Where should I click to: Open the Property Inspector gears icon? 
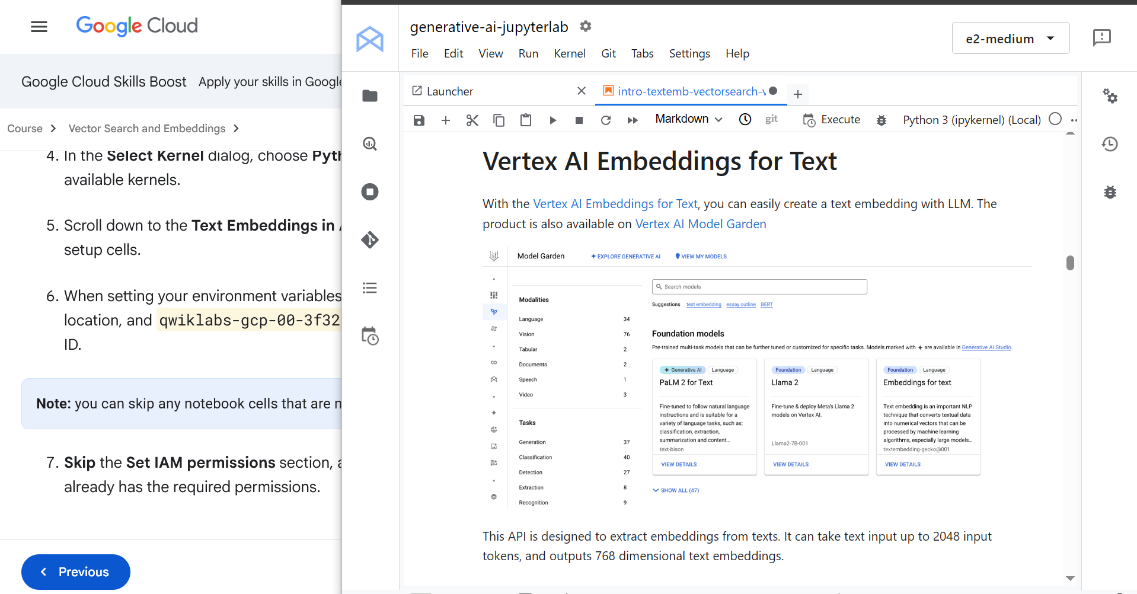tap(1110, 95)
